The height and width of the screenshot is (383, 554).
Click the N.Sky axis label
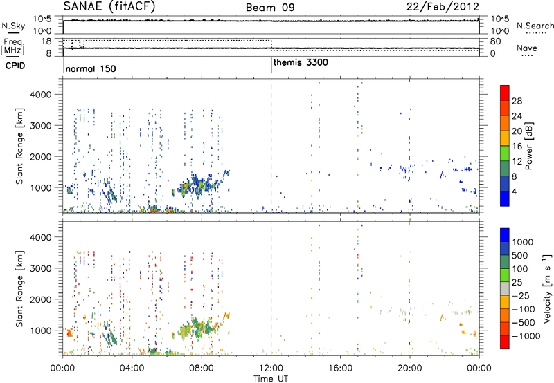click(x=13, y=26)
